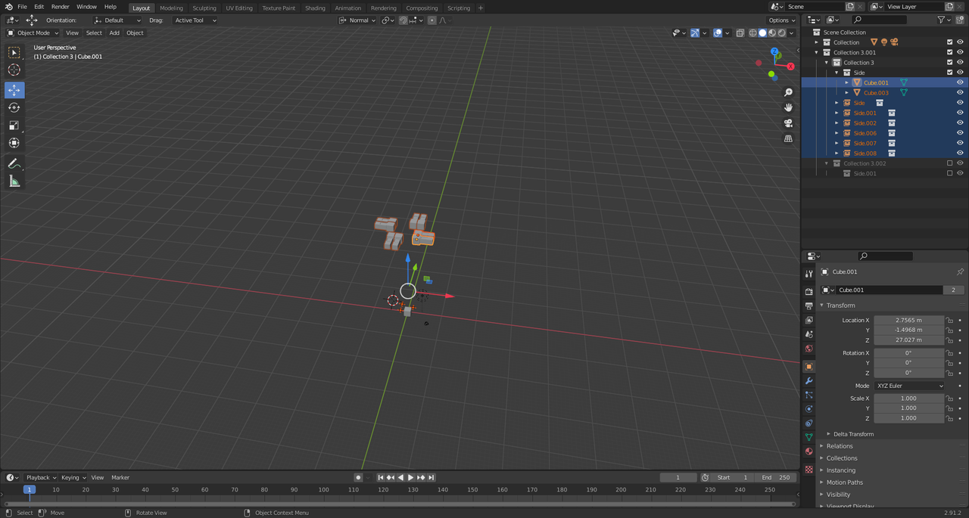
Task: Click the timeline Play button
Action: tap(411, 478)
